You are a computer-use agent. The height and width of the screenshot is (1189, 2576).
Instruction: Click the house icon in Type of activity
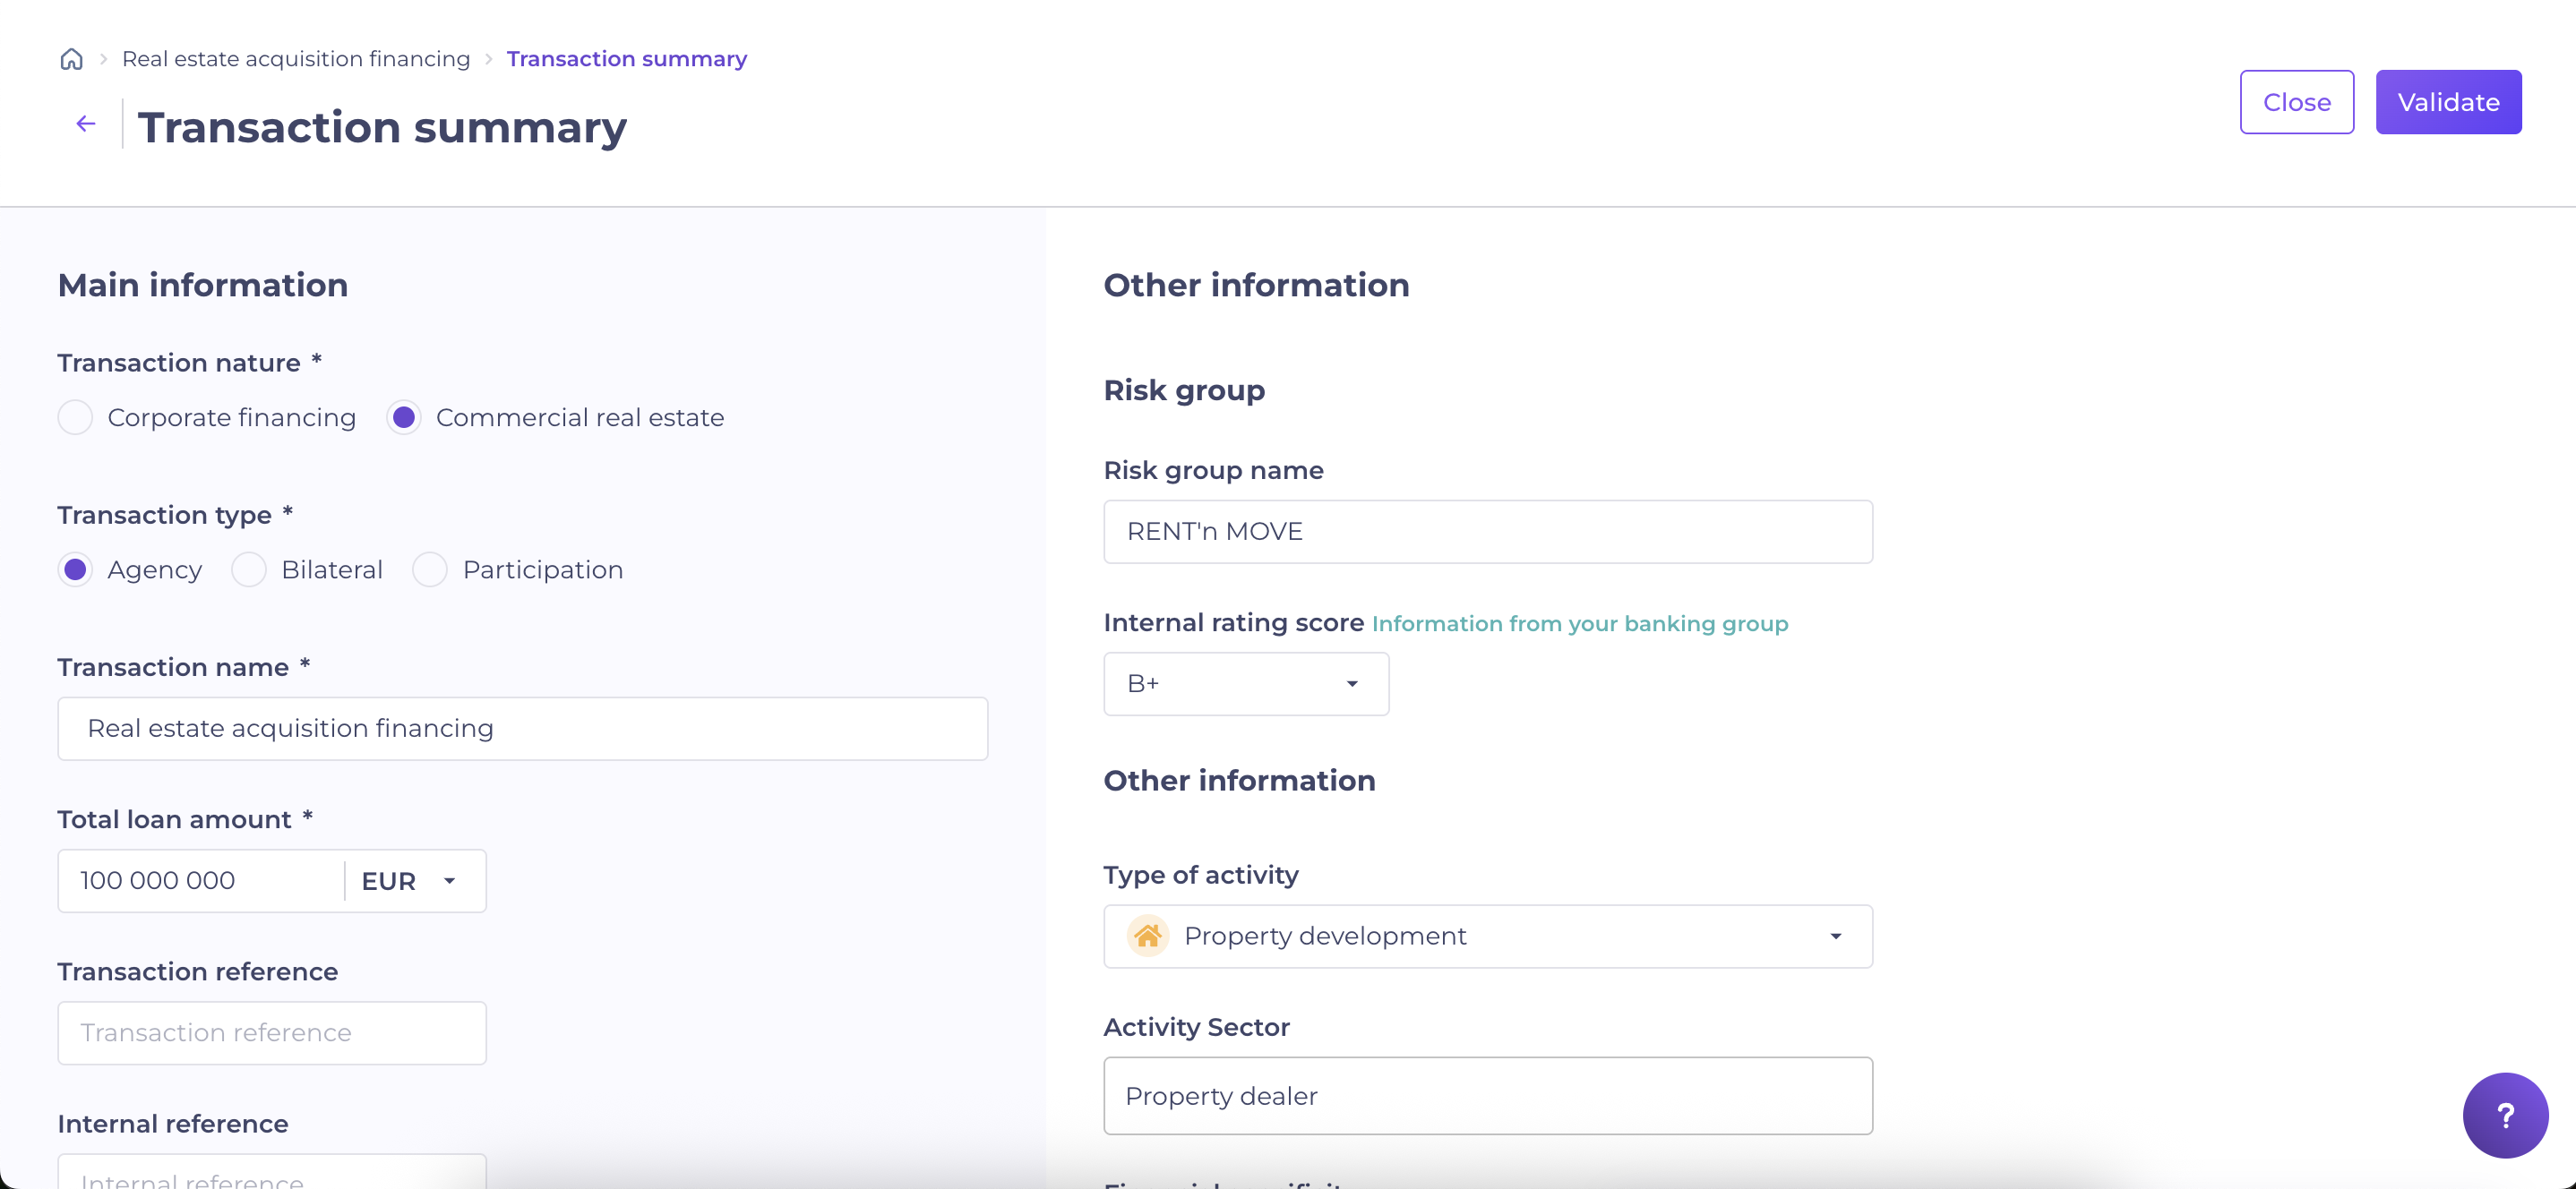[x=1147, y=936]
